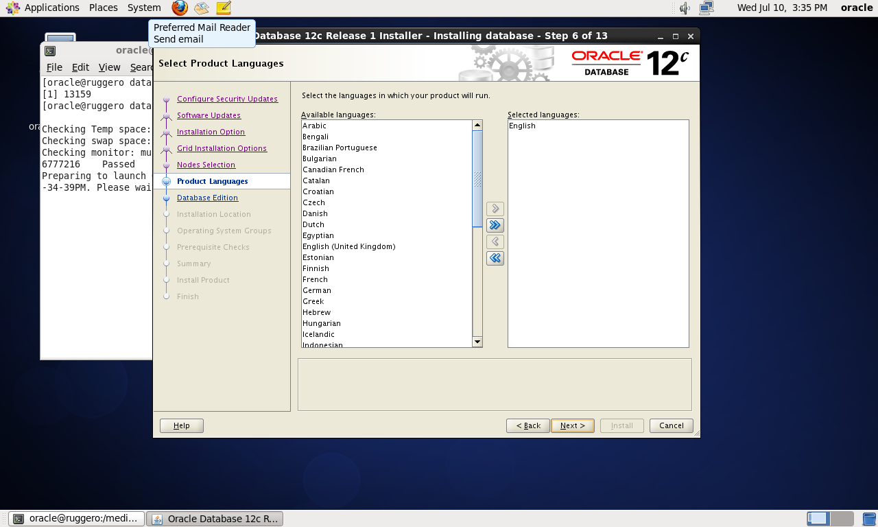Select Canadian French in available languages
Viewport: 878px width, 527px height.
pyautogui.click(x=333, y=169)
